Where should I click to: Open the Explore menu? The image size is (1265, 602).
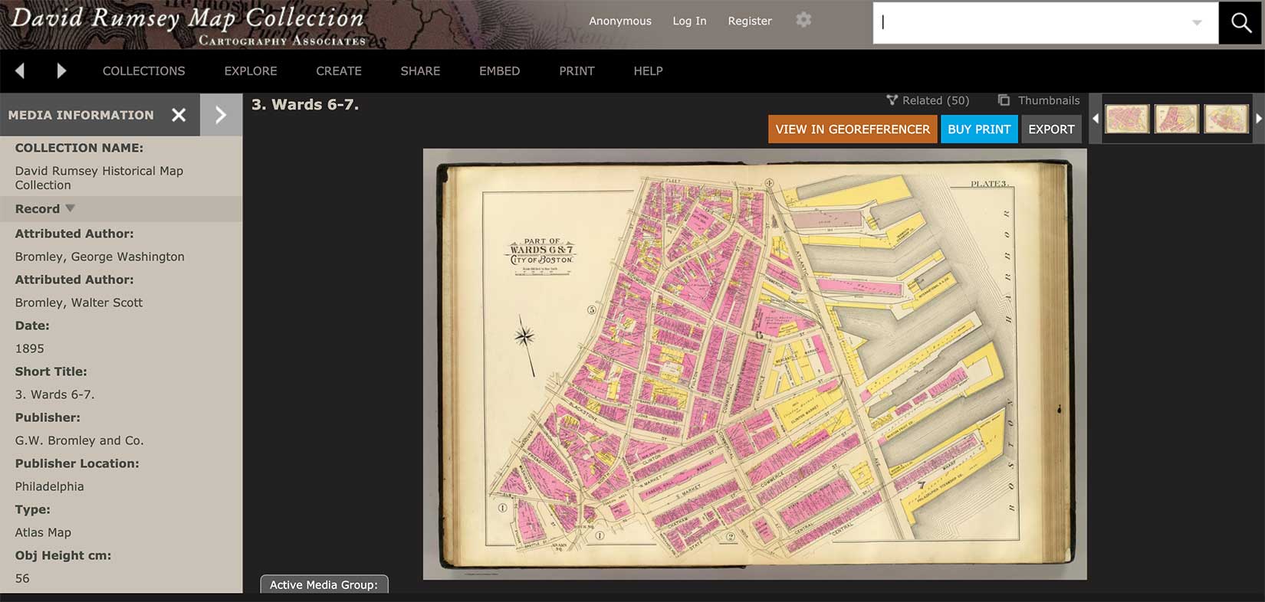[x=251, y=70]
